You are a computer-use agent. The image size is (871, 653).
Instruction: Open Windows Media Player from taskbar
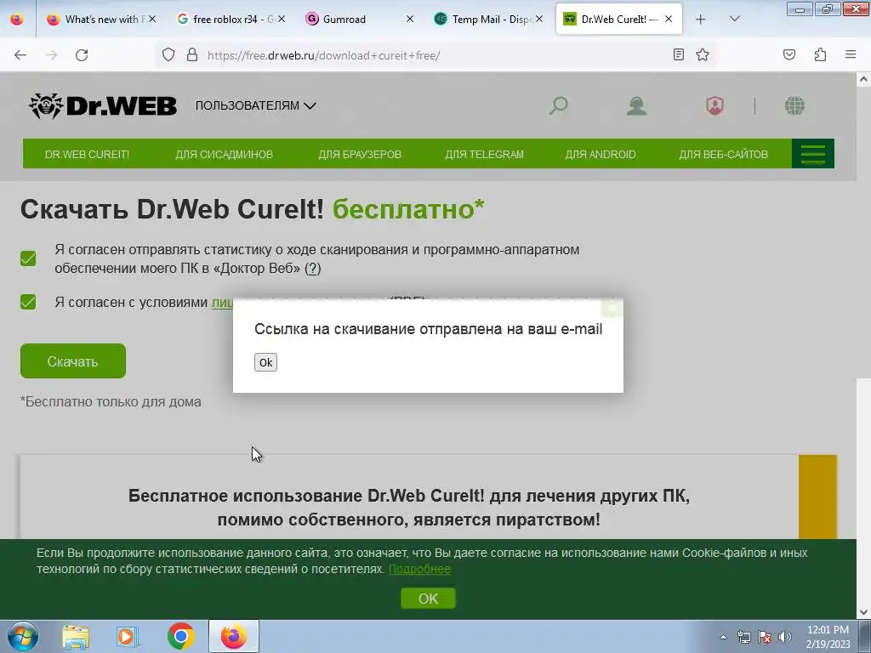tap(128, 637)
